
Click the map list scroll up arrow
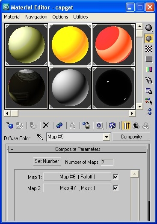[x=135, y=174]
